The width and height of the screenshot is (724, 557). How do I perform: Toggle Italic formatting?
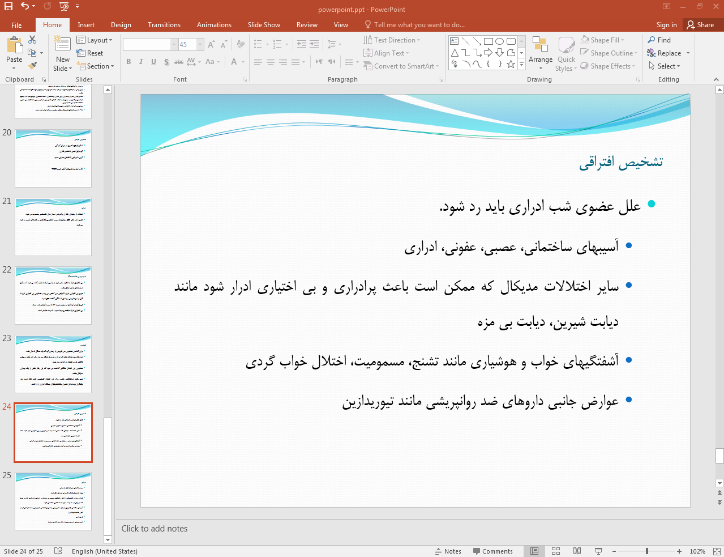coord(141,62)
